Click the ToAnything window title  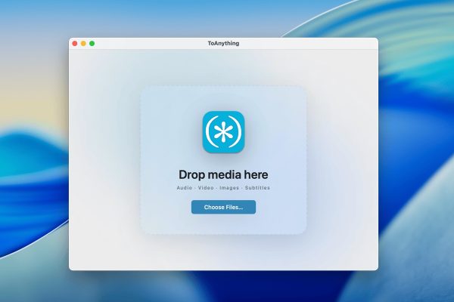click(223, 43)
